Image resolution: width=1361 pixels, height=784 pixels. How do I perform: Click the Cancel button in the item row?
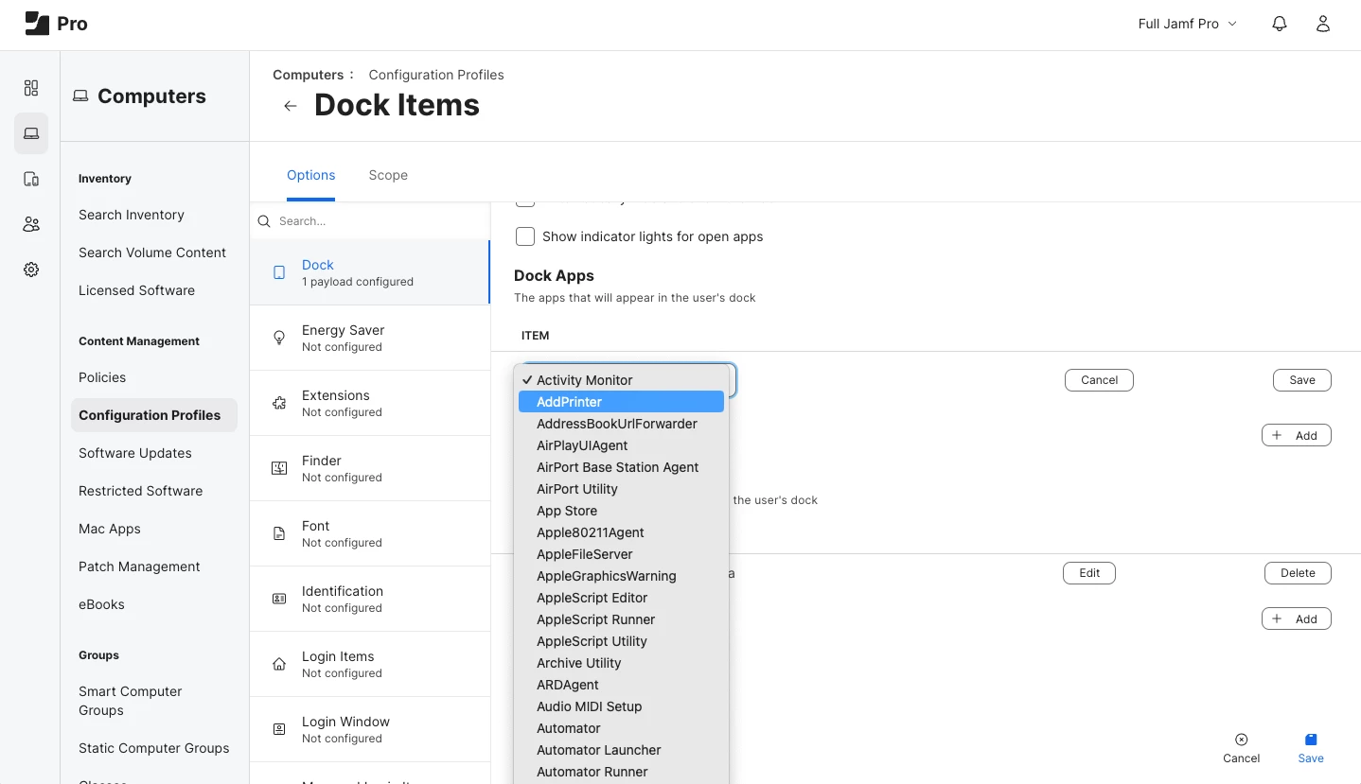tap(1099, 380)
